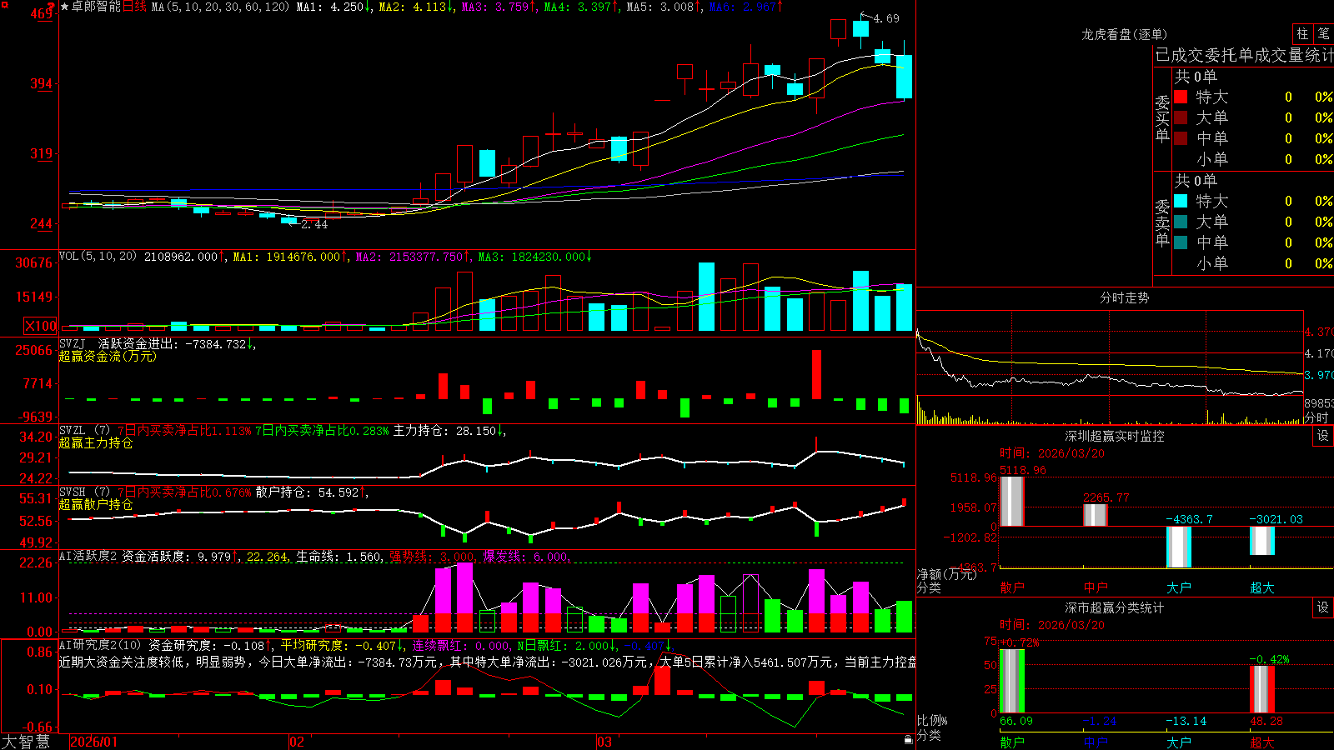Click the 散户 bar labeled 5118.96
The image size is (1334, 750).
(1012, 501)
